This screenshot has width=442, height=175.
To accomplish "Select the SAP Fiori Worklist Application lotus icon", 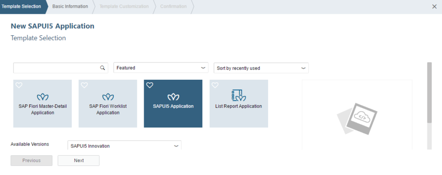I will [x=108, y=97].
